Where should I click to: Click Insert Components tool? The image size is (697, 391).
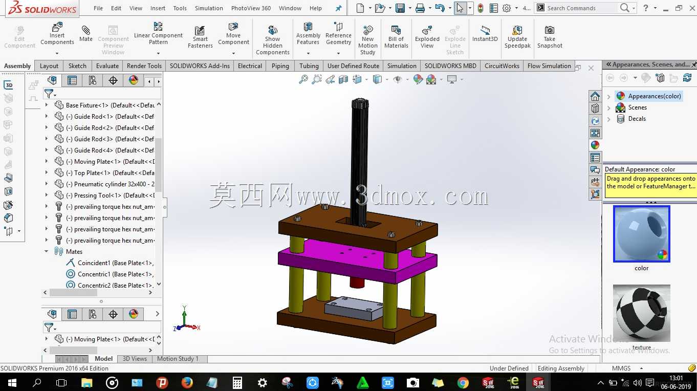57,33
